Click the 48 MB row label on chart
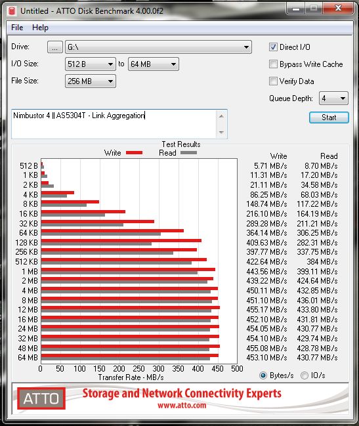Screen dimensions: 359x426 pos(28,348)
